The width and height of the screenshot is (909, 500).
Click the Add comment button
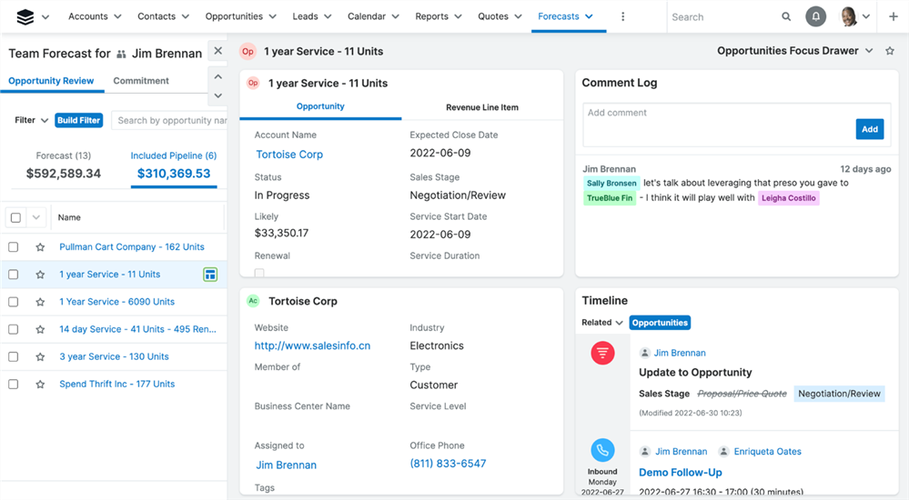[869, 129]
